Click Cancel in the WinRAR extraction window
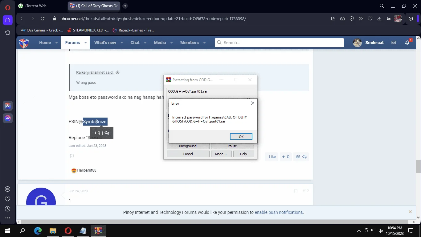The height and width of the screenshot is (237, 421). [x=188, y=154]
